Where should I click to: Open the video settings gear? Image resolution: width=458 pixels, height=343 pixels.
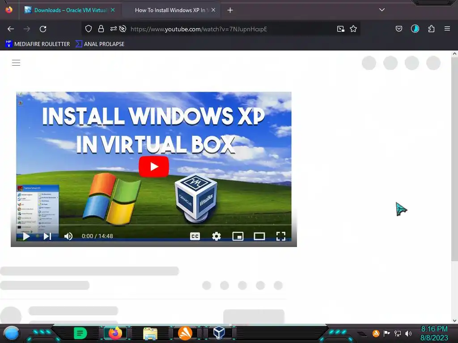tap(216, 236)
